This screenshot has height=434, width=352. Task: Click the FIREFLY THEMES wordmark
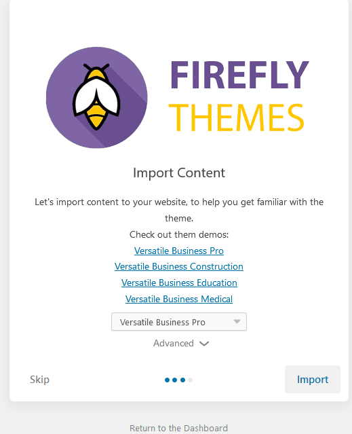coord(239,96)
